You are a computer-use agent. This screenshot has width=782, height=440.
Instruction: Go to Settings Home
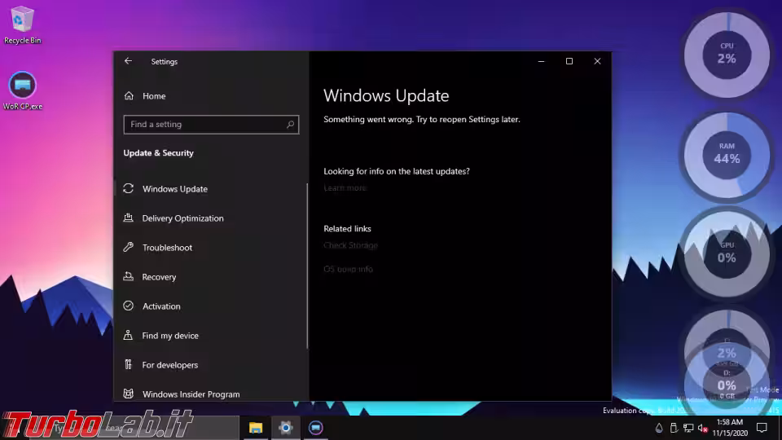coord(154,96)
